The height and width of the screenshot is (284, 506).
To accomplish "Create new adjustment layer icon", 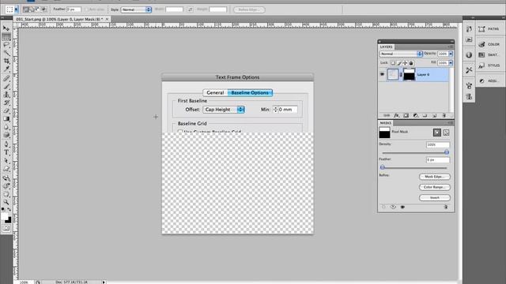I will [x=416, y=115].
